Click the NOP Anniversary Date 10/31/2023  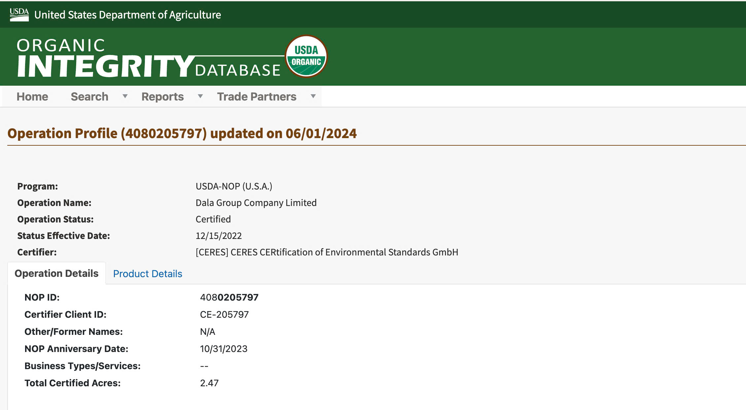point(223,349)
